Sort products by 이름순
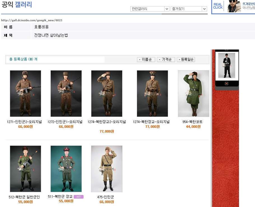Image resolution: width=255 pixels, height=207 pixels. coord(146,60)
